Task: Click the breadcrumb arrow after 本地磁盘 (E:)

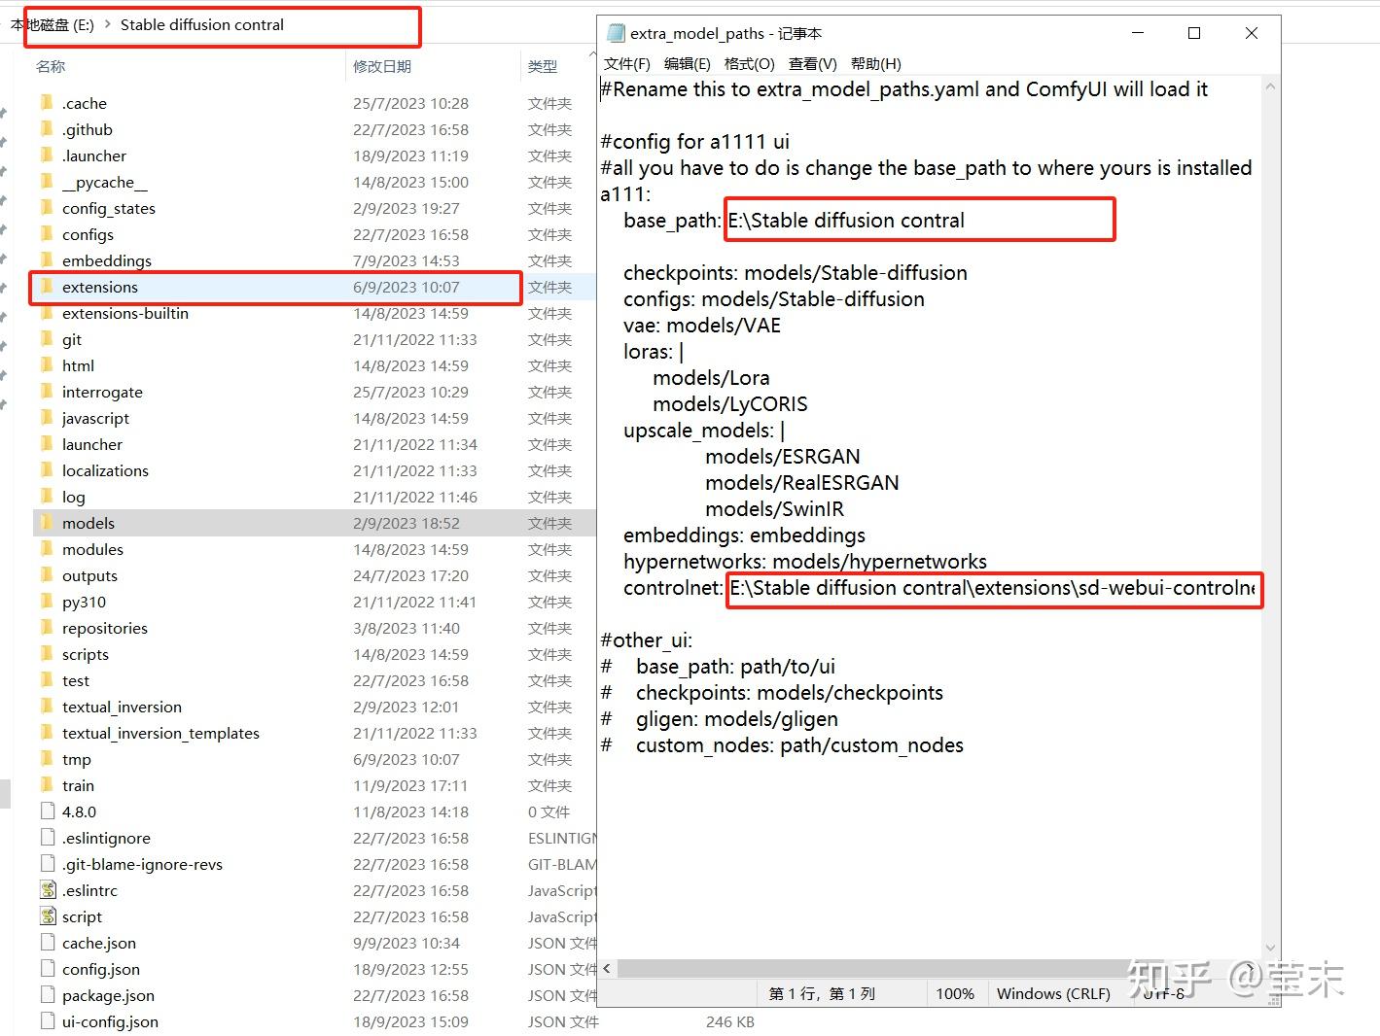Action: [x=108, y=25]
